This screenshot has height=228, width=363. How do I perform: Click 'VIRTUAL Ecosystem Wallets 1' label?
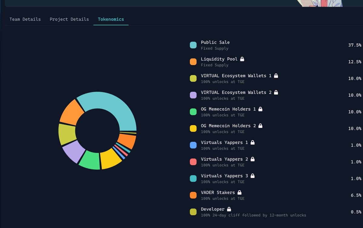[236, 76]
